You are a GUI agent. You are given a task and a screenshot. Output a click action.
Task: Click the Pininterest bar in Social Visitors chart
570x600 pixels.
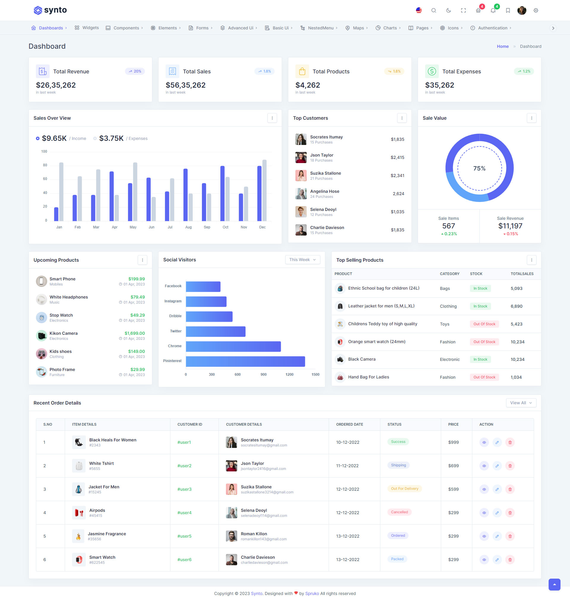click(x=245, y=361)
